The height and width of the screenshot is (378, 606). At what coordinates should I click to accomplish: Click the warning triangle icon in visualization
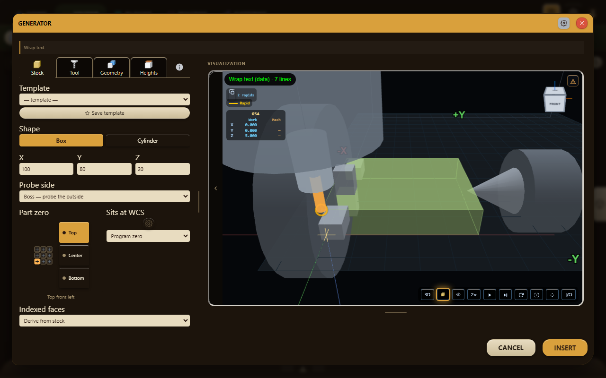[573, 81]
